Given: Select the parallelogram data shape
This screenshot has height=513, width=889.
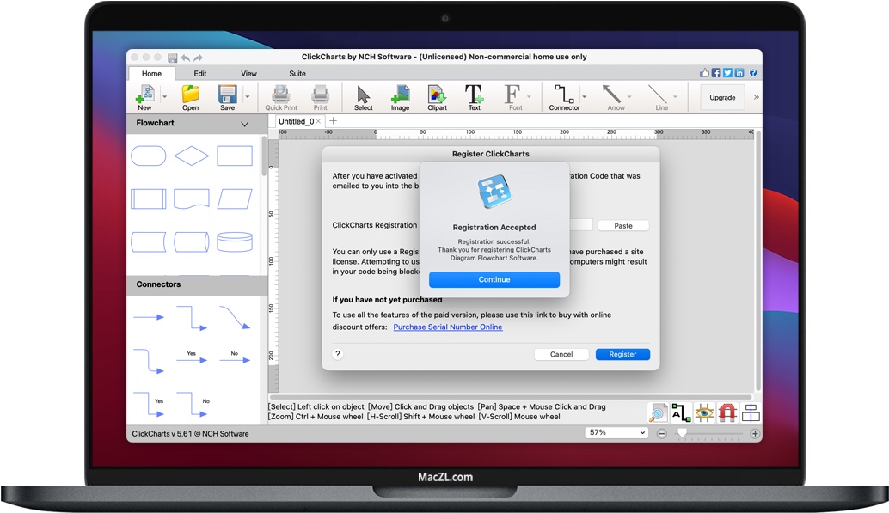Looking at the screenshot, I should pyautogui.click(x=235, y=199).
